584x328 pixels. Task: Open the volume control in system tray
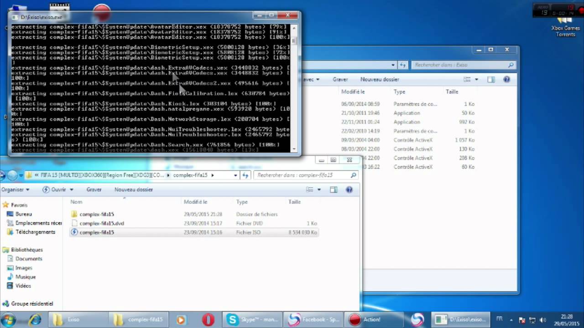click(x=542, y=320)
